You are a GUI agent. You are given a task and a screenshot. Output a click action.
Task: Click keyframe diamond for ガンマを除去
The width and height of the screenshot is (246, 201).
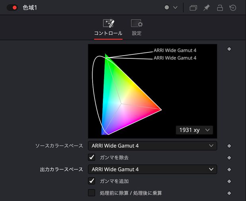tap(229, 158)
